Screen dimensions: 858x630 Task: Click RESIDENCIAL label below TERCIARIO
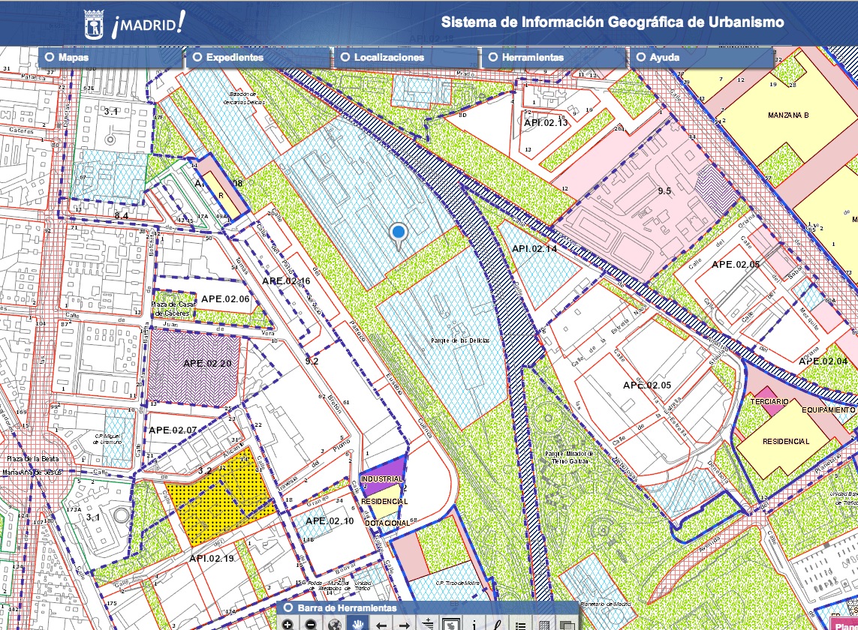[786, 441]
